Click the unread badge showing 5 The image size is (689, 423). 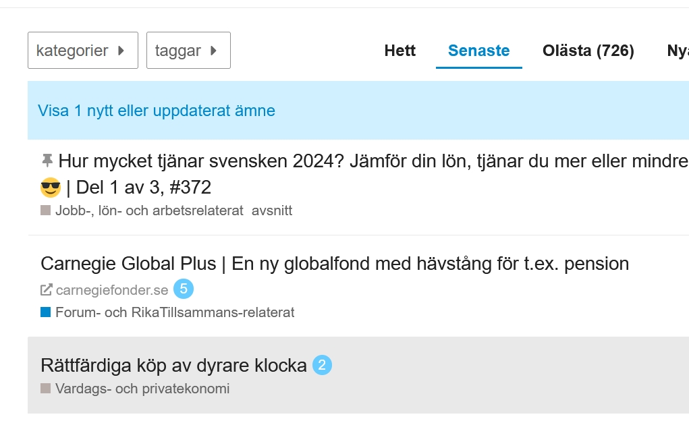(184, 289)
